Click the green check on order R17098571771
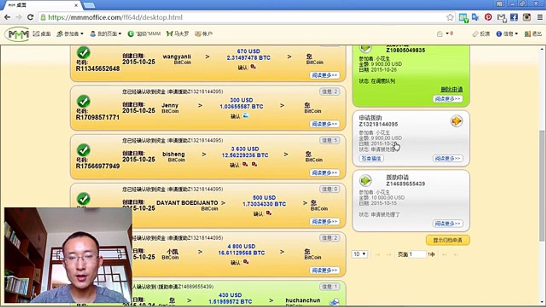 [x=83, y=101]
